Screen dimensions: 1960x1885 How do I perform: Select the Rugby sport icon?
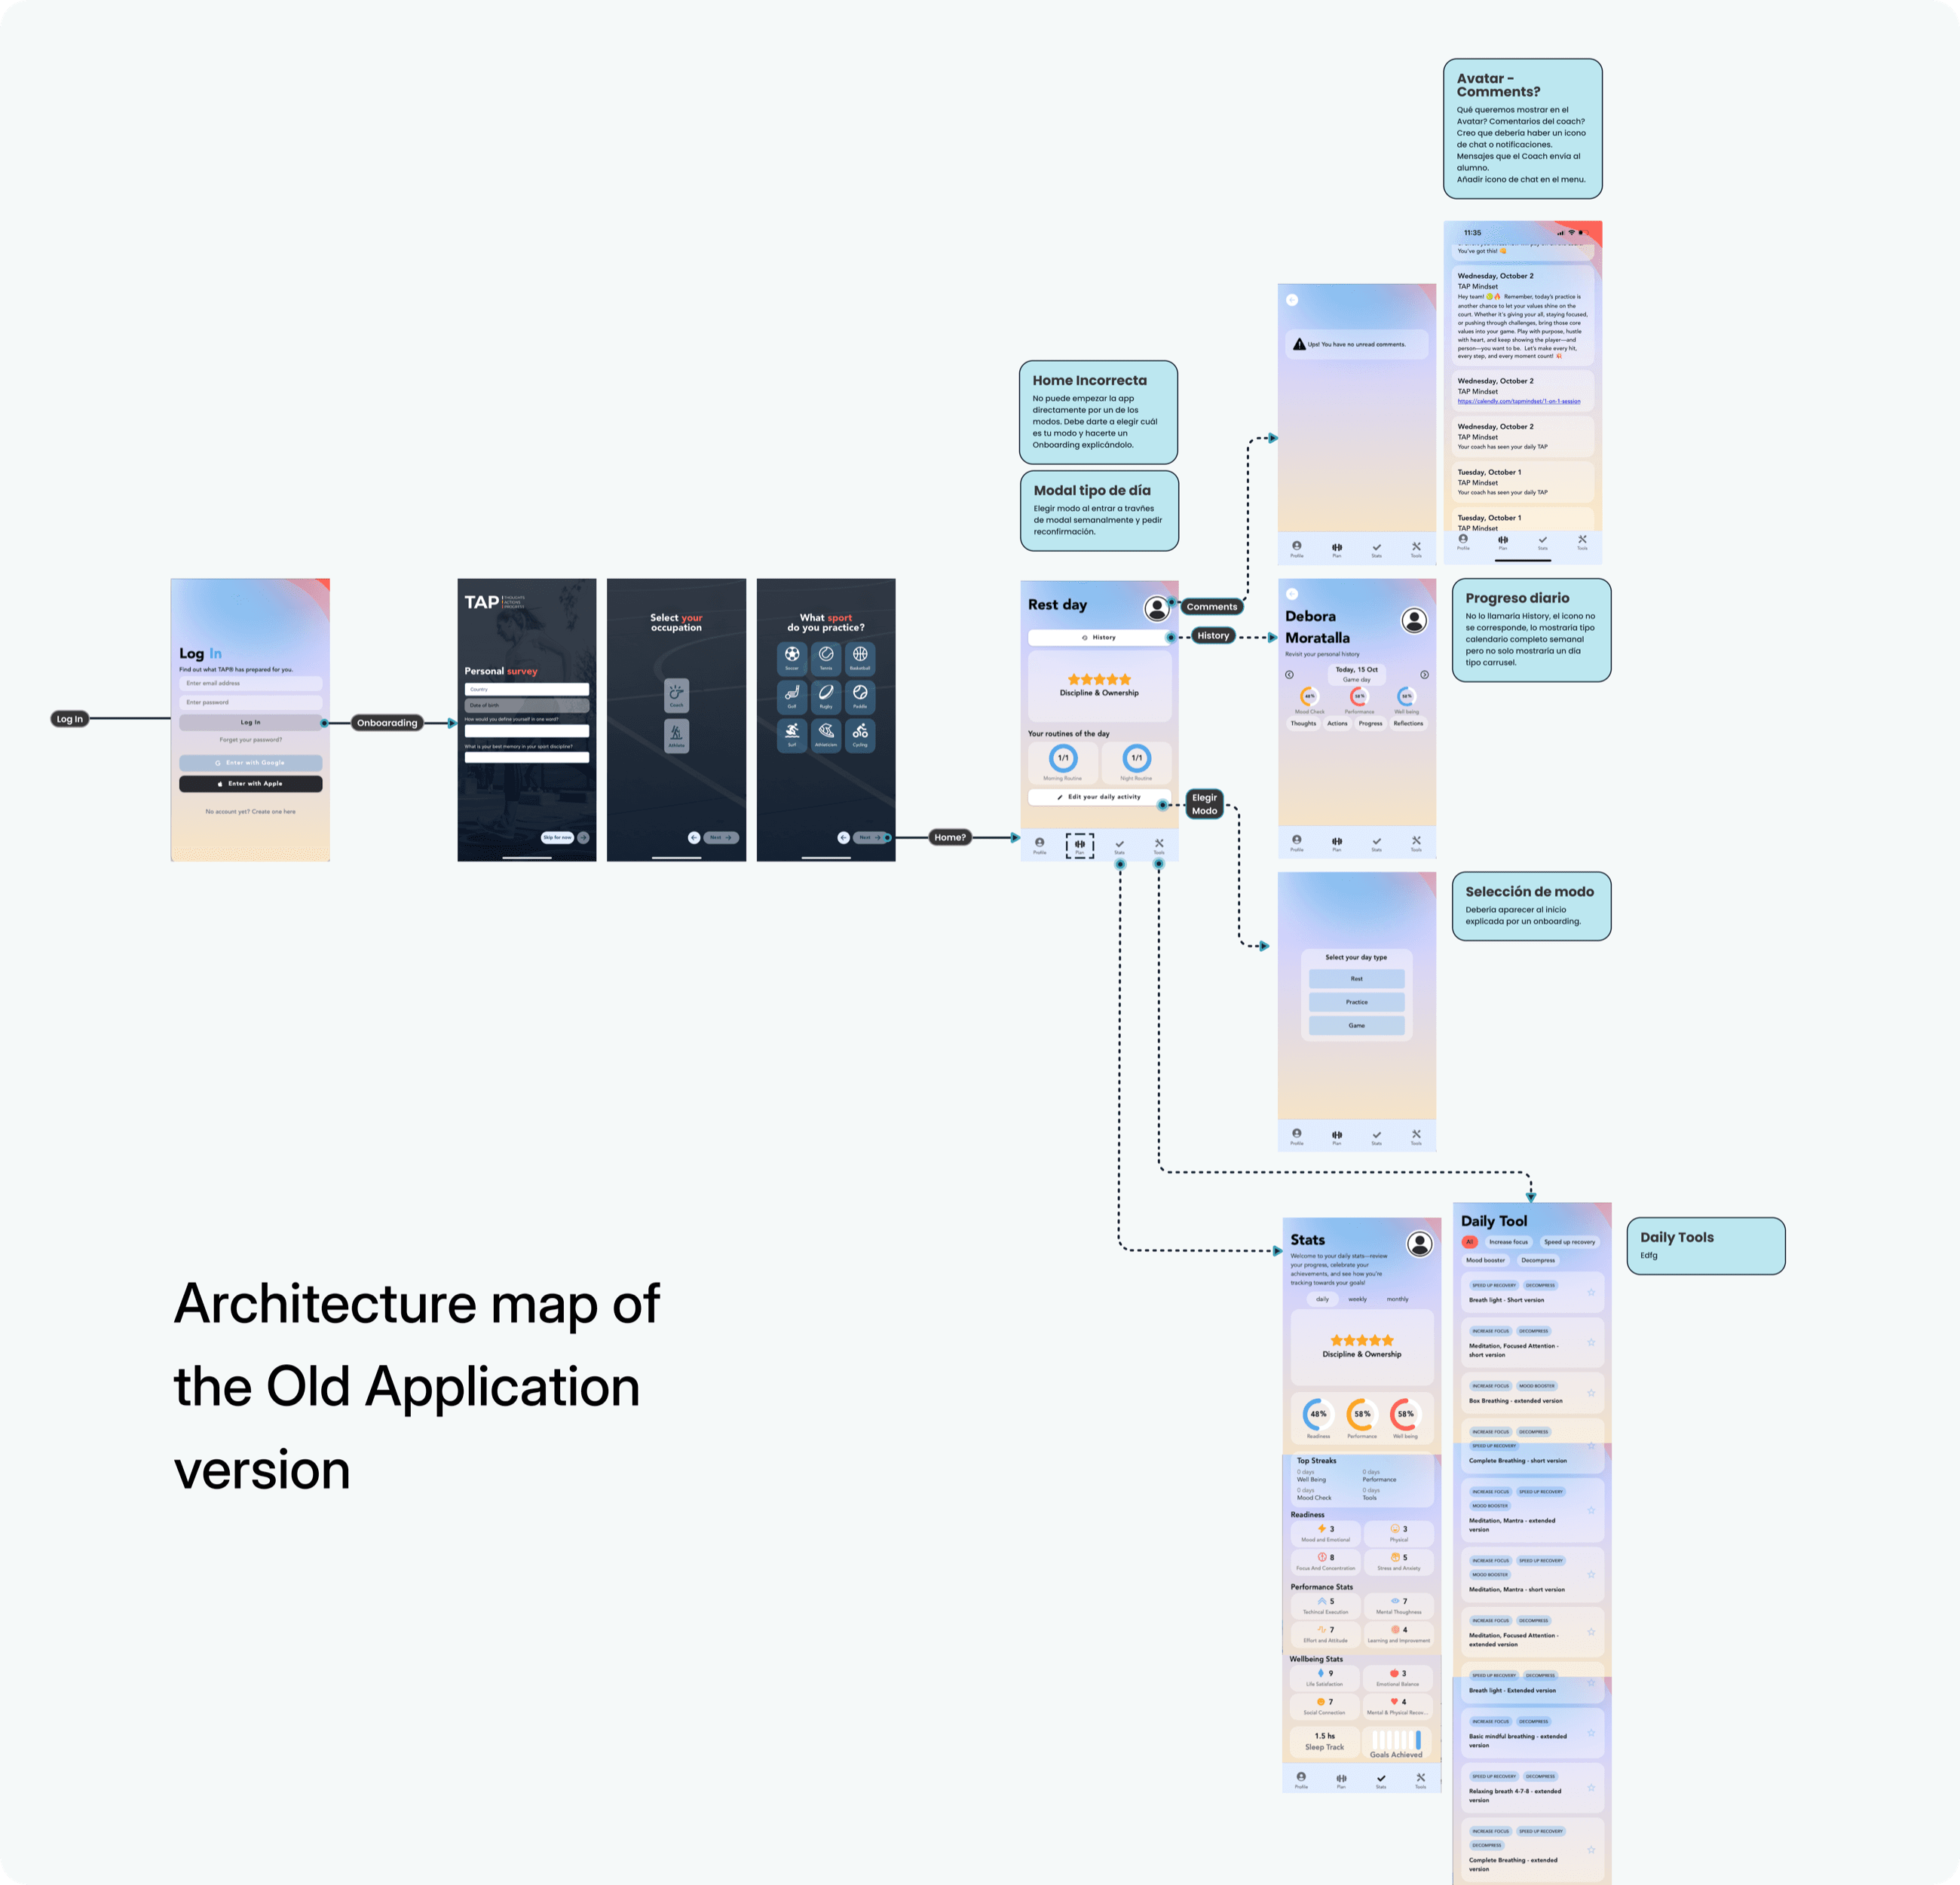pyautogui.click(x=826, y=696)
